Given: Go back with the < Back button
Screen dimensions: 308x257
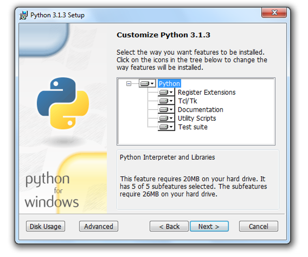Looking at the screenshot, I should [x=169, y=226].
